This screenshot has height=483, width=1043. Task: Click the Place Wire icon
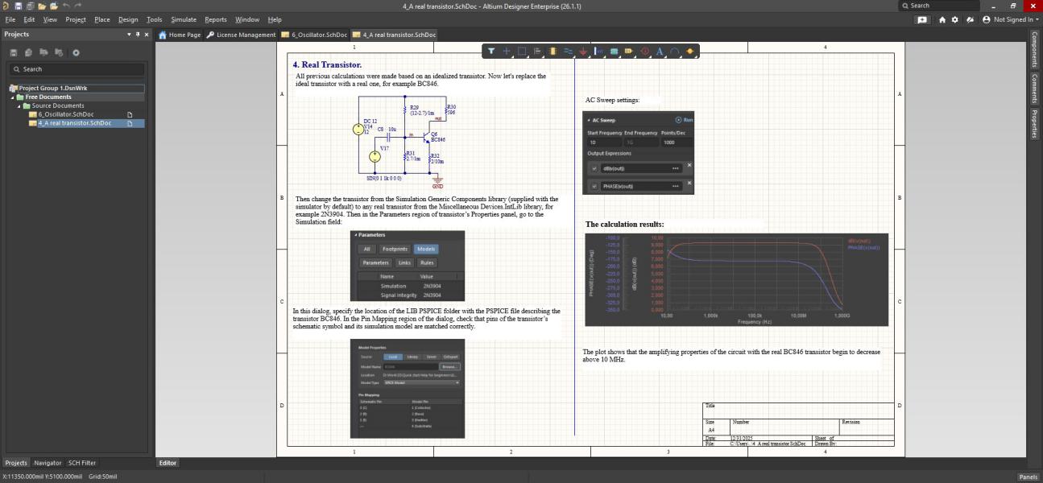(568, 52)
